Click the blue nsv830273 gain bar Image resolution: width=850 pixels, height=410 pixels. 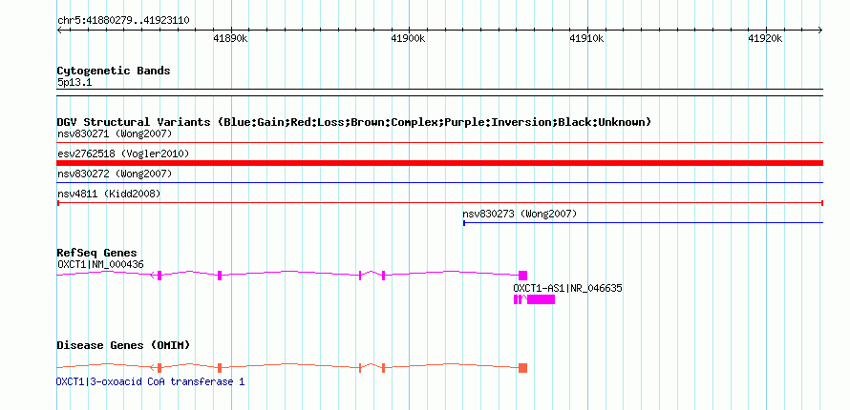pyautogui.click(x=644, y=223)
